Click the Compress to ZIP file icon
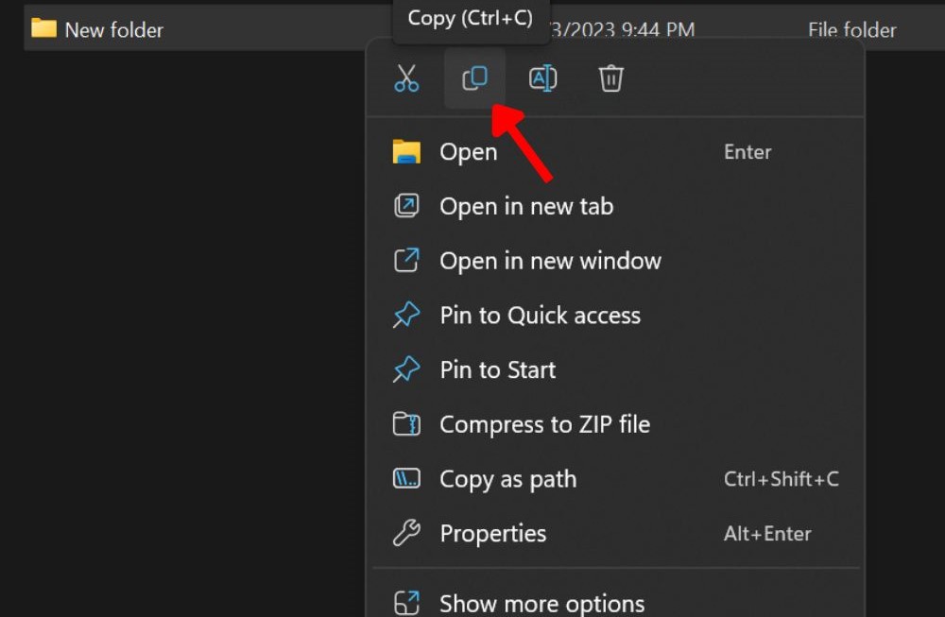945x617 pixels. (x=405, y=424)
